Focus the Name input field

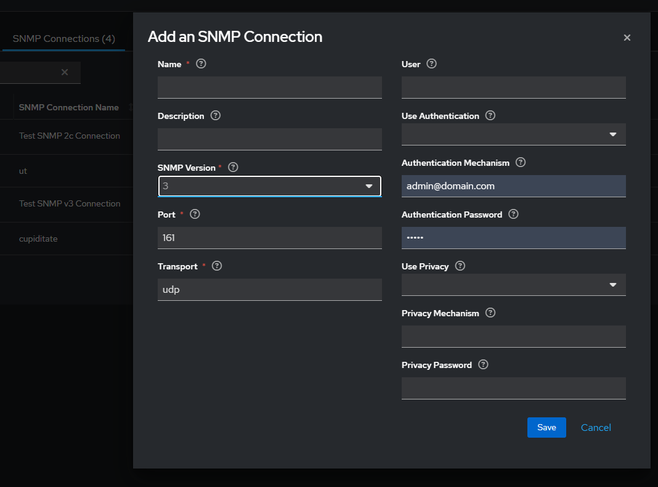pos(269,88)
